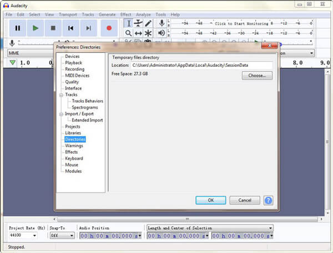Open the View menu
The height and width of the screenshot is (253, 333).
49,14
